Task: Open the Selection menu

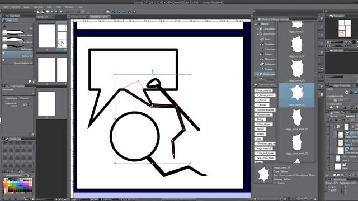Action: click(x=38, y=7)
